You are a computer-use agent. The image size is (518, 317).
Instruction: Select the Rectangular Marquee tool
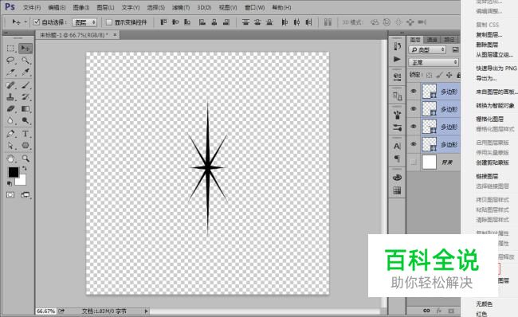[10, 49]
